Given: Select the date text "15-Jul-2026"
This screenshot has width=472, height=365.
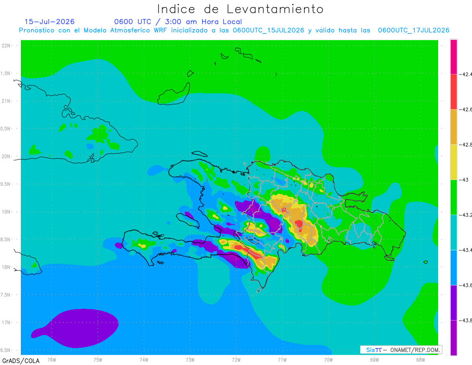Looking at the screenshot, I should pyautogui.click(x=50, y=21).
